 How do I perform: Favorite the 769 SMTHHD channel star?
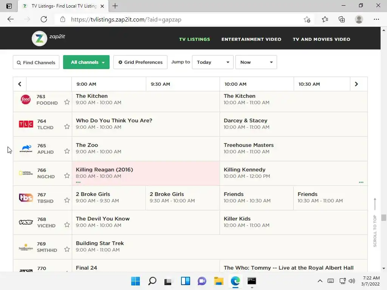pyautogui.click(x=67, y=249)
